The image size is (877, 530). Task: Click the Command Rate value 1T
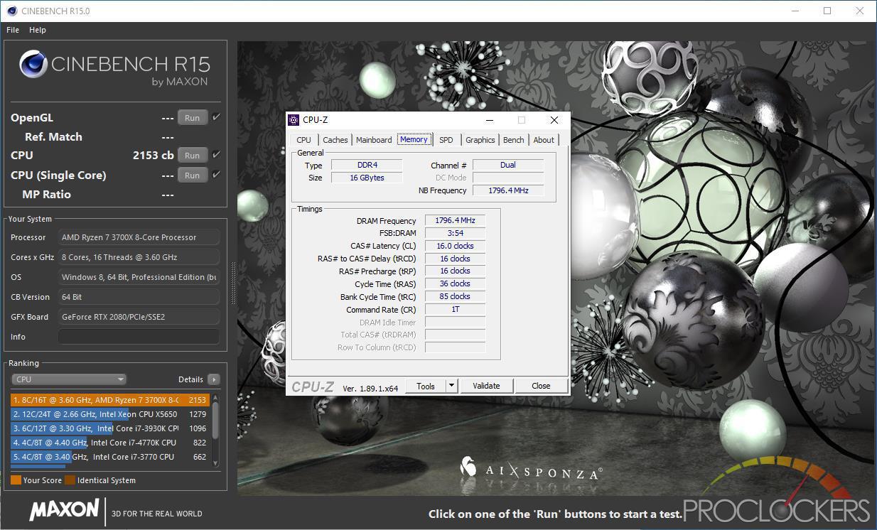coord(455,310)
